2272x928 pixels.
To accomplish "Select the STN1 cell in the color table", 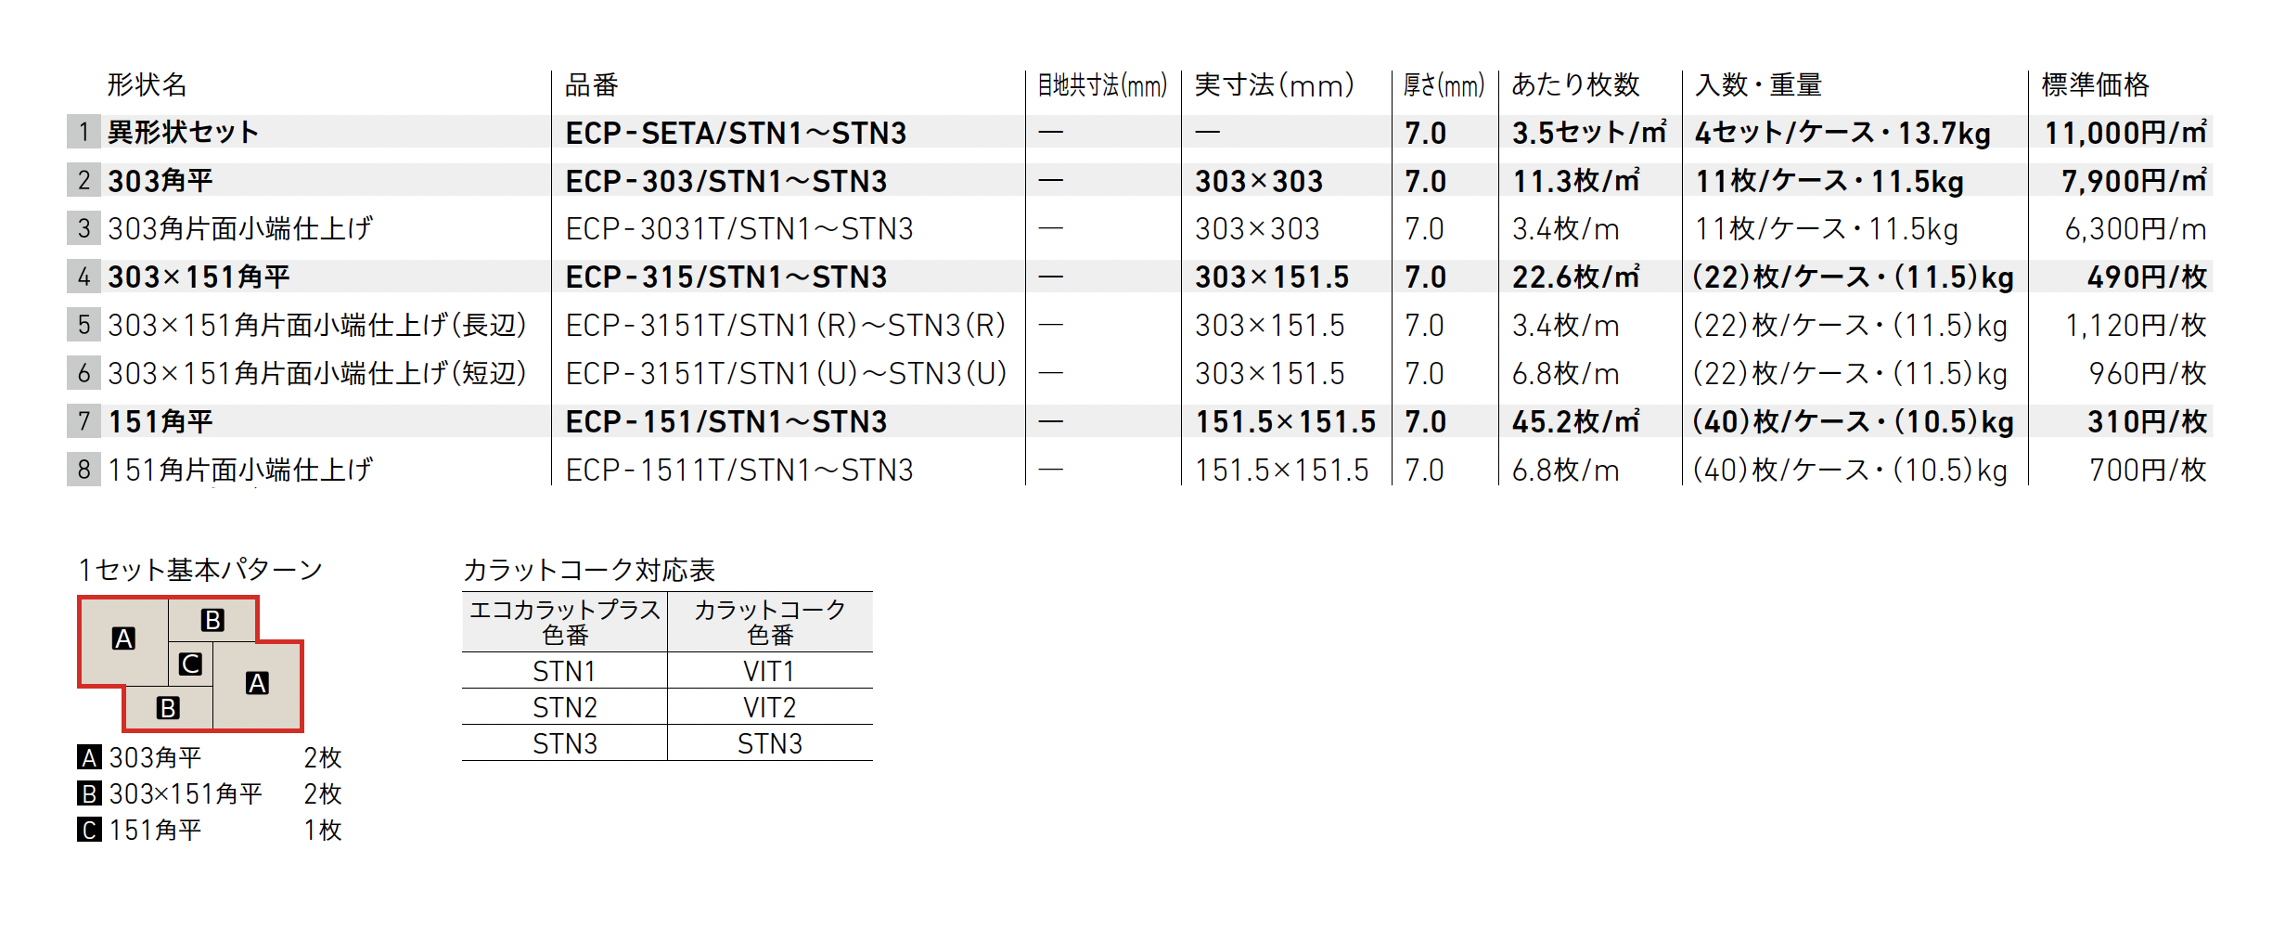I will [564, 670].
